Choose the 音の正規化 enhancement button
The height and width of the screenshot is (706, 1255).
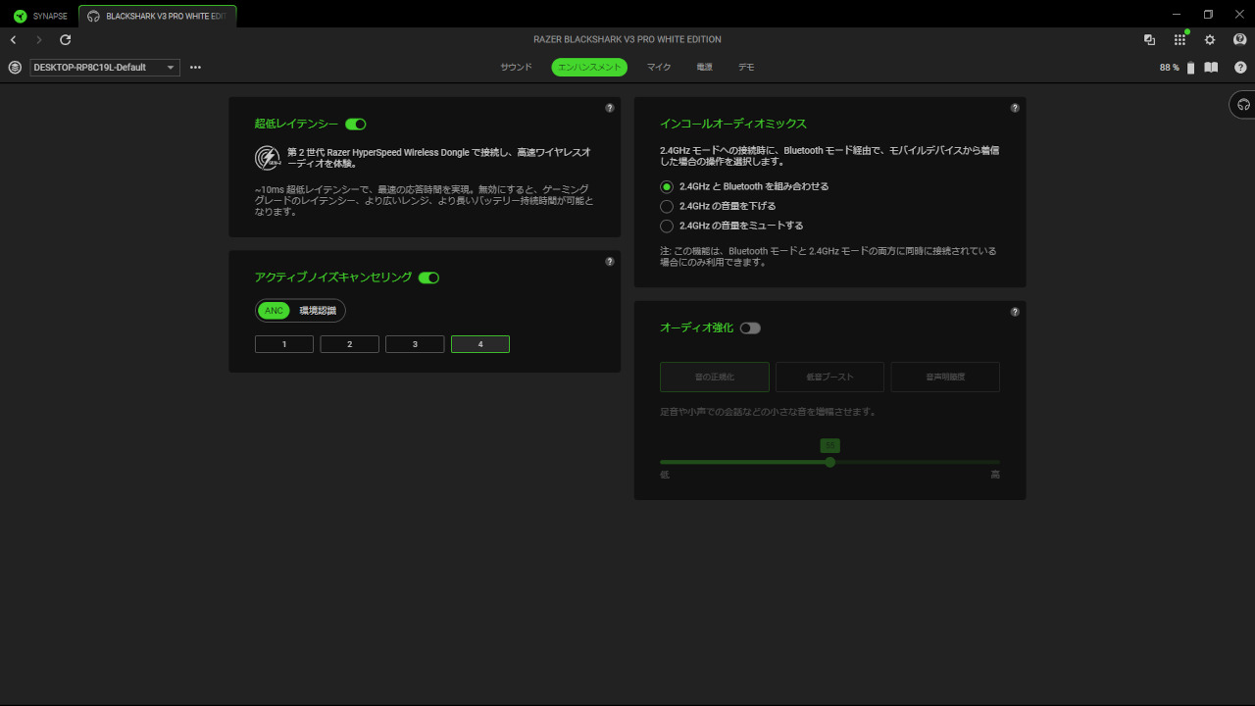click(x=715, y=378)
